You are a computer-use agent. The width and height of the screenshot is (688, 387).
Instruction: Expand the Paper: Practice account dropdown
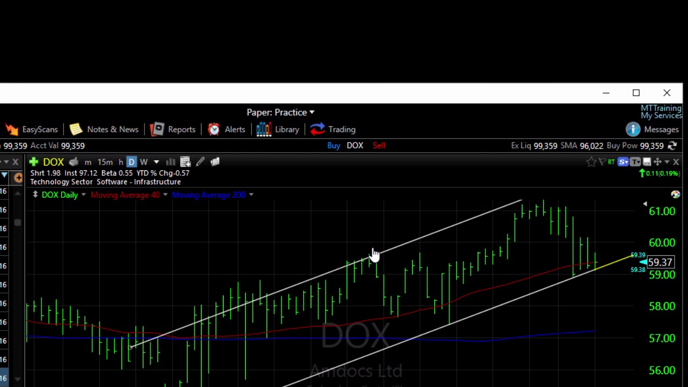point(281,112)
